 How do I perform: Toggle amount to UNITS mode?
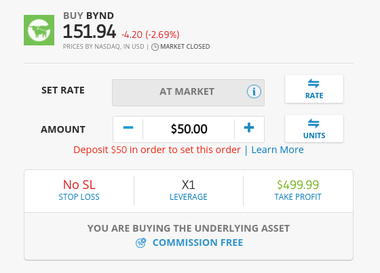pos(314,129)
